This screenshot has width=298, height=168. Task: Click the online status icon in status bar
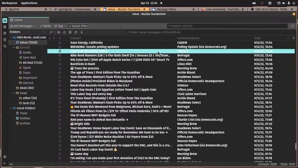tap(11, 164)
